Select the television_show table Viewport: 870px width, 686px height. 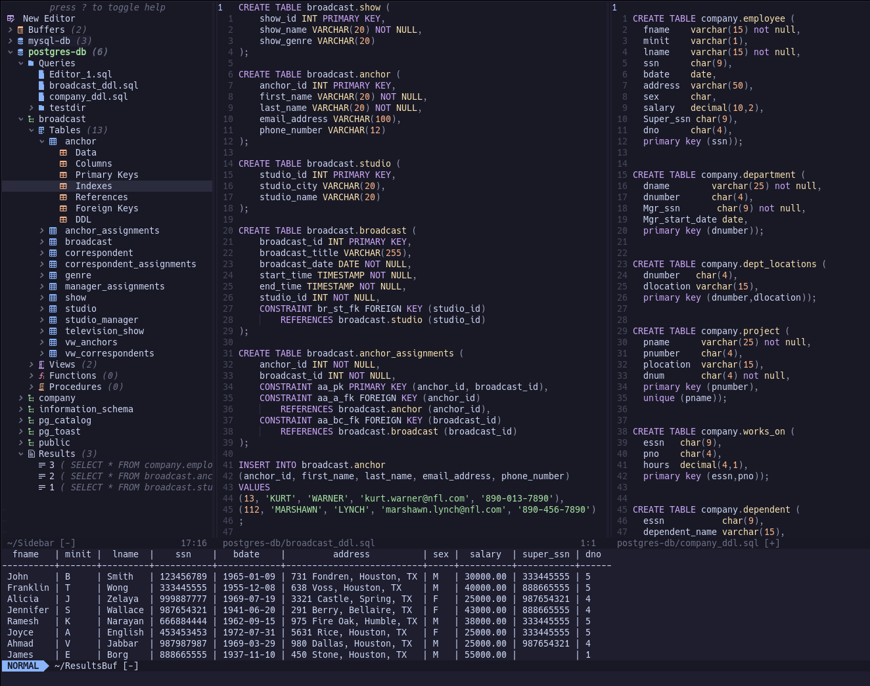point(104,331)
